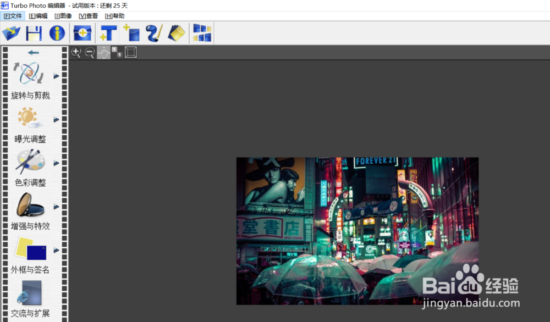Click the 曝光调整 label
This screenshot has height=322, width=550.
pyautogui.click(x=30, y=139)
